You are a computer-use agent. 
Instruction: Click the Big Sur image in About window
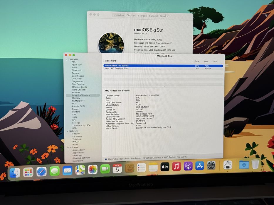click(x=111, y=42)
